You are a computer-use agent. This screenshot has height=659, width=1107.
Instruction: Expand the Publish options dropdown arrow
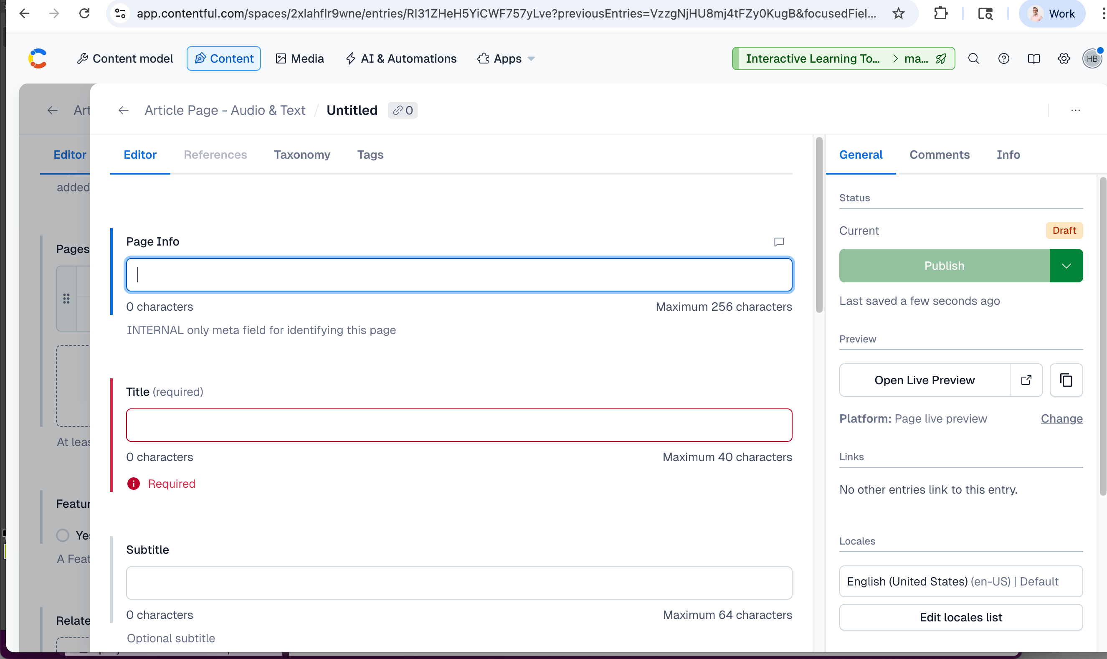1066,266
